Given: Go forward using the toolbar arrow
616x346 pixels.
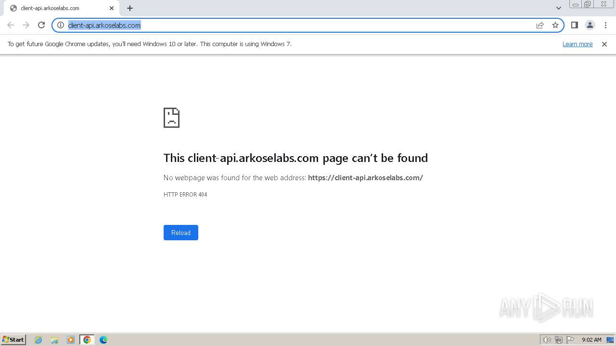Looking at the screenshot, I should click(26, 25).
